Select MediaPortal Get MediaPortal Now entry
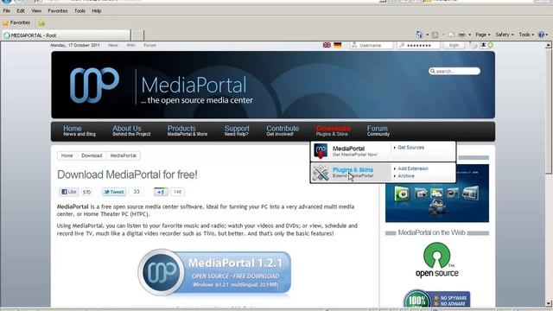This screenshot has height=311, width=553. click(351, 151)
